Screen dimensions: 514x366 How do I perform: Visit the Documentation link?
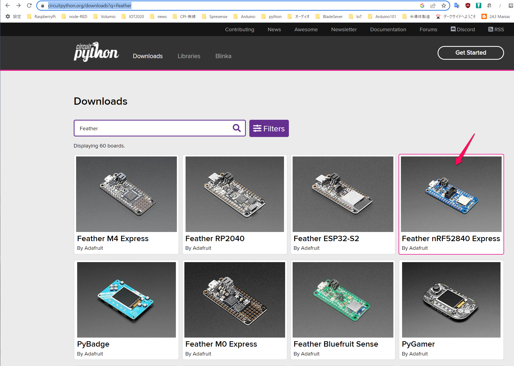pyautogui.click(x=388, y=29)
